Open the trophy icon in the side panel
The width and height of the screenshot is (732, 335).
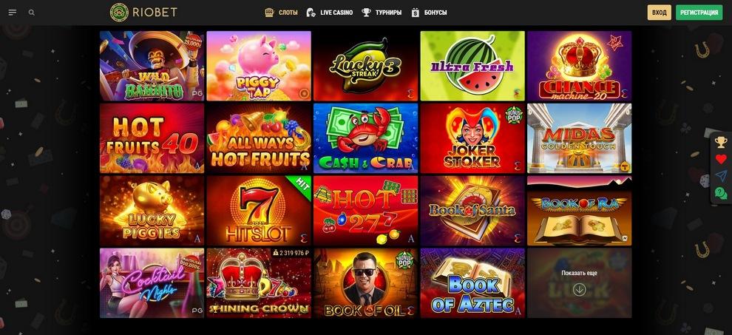point(721,142)
